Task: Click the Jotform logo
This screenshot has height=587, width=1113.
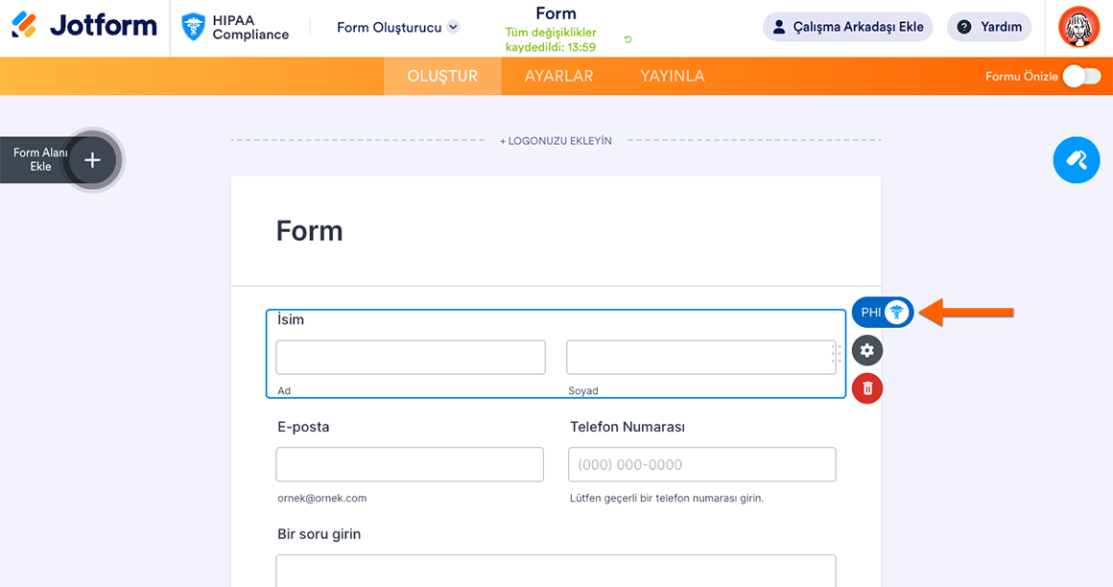Action: [83, 25]
